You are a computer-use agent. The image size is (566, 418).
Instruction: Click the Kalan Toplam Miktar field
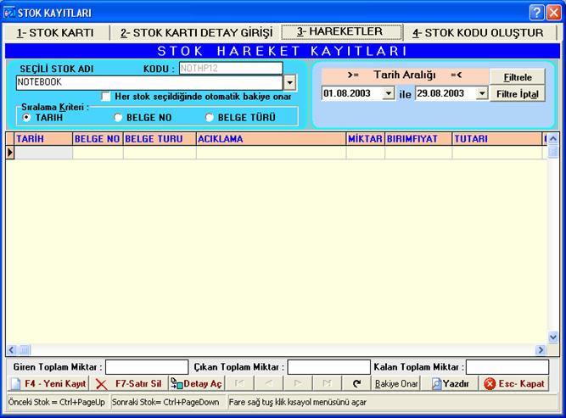[x=507, y=367]
